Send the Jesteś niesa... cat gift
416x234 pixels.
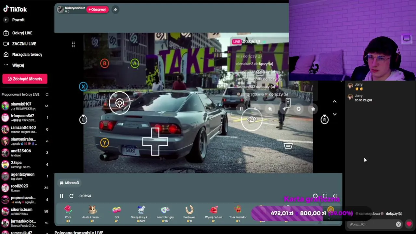(x=92, y=214)
